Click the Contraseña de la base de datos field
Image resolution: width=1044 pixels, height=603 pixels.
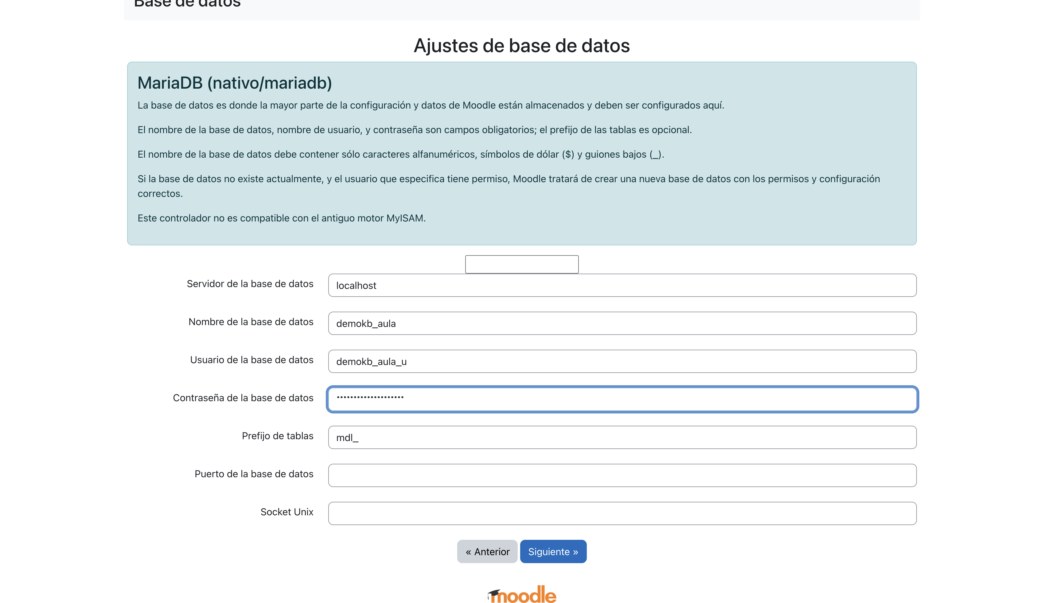[622, 399]
